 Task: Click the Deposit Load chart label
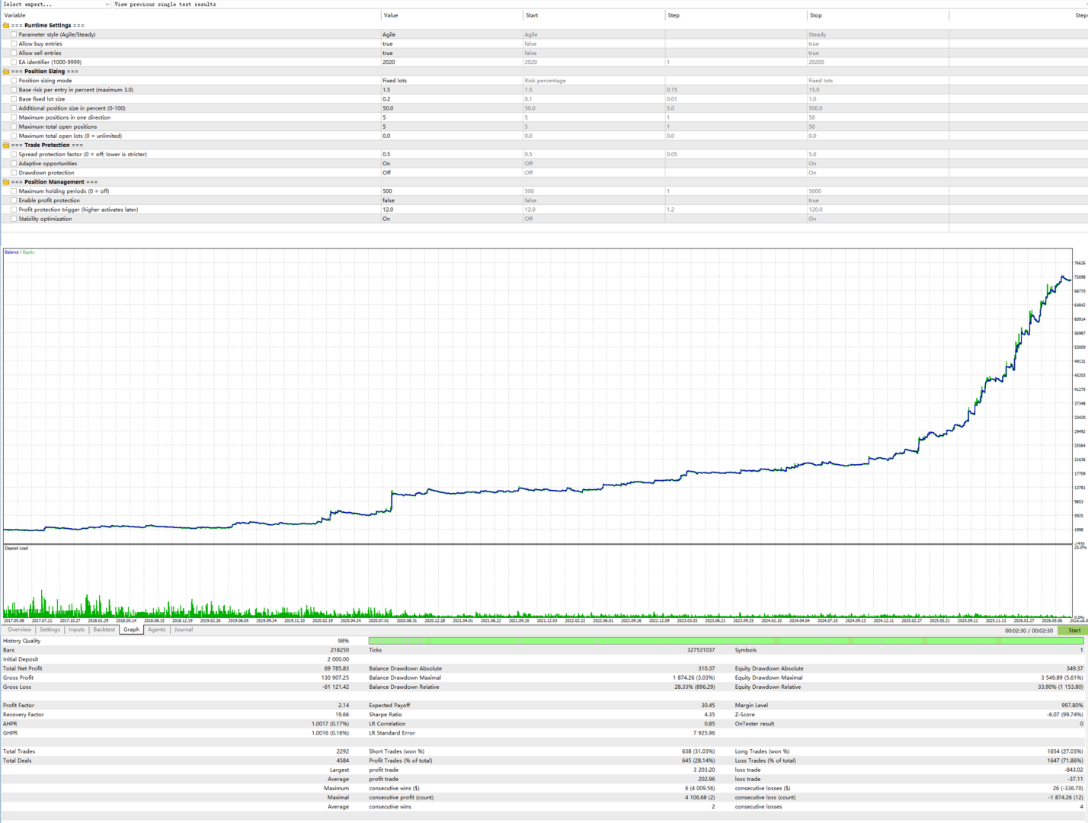[16, 549]
